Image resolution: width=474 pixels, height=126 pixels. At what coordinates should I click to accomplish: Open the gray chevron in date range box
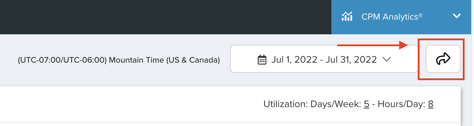386,59
